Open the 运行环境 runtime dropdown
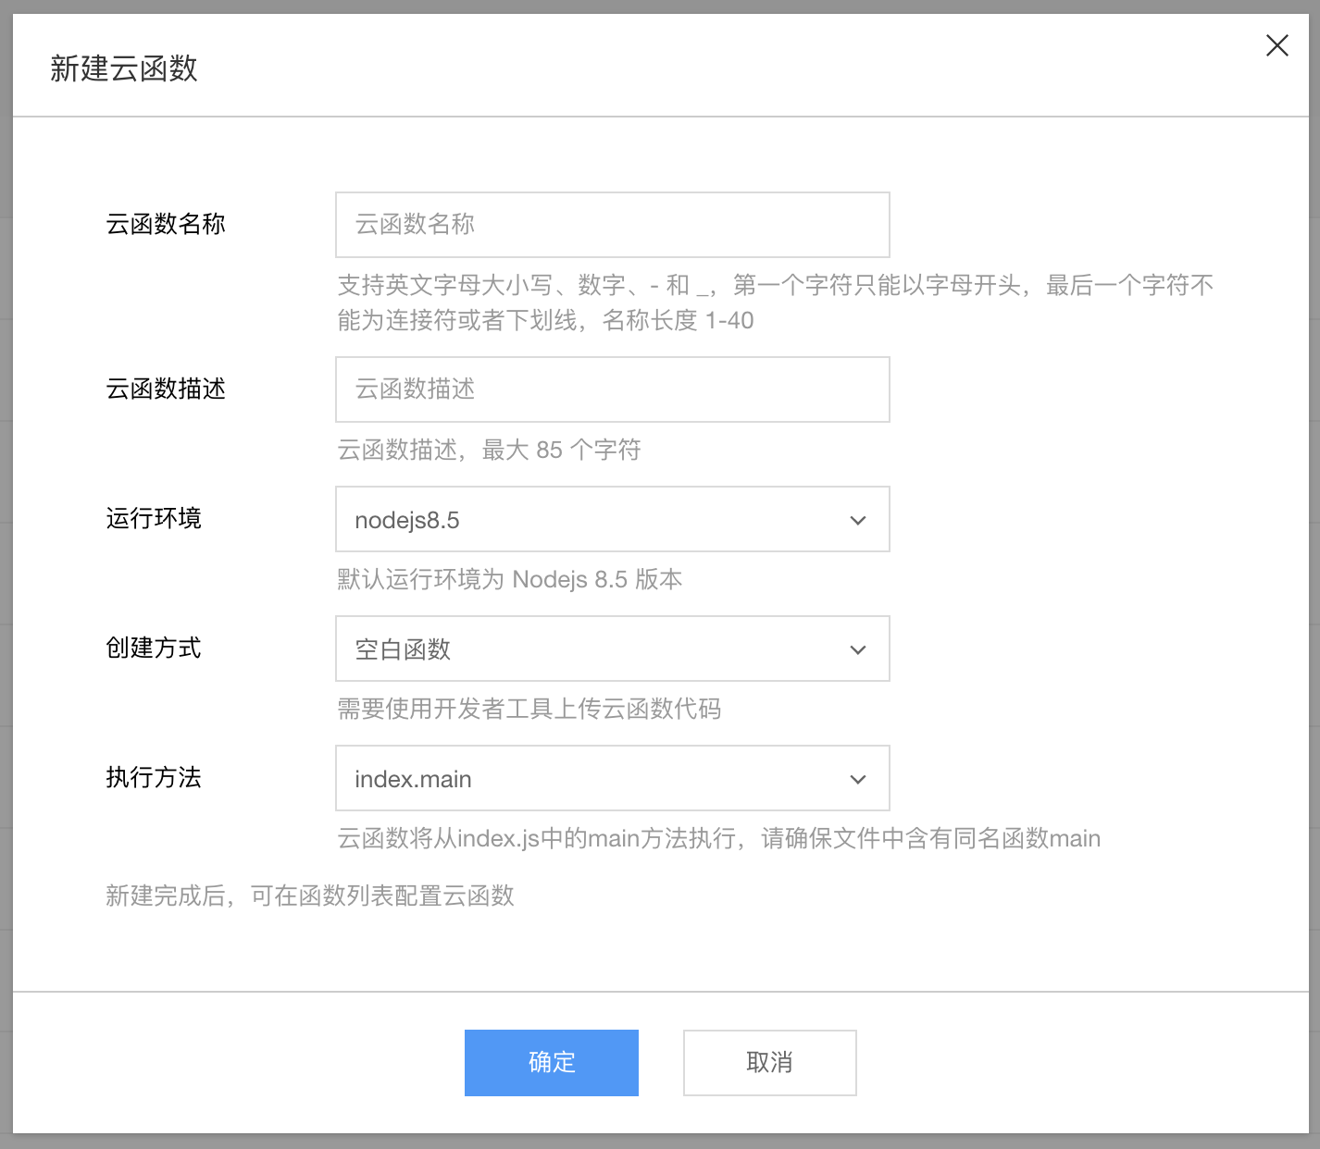This screenshot has height=1149, width=1320. pyautogui.click(x=612, y=519)
